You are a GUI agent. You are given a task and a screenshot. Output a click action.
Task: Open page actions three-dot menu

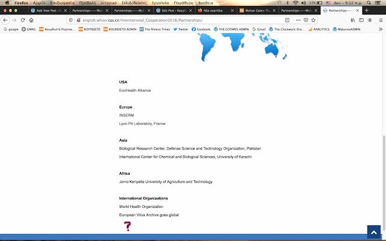click(298, 20)
